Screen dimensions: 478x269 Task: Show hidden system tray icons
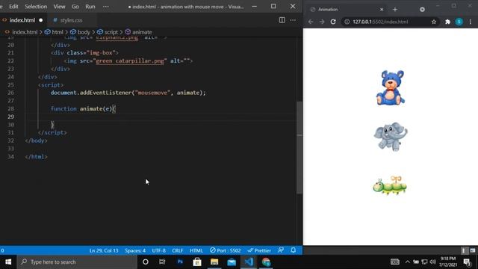(x=407, y=262)
